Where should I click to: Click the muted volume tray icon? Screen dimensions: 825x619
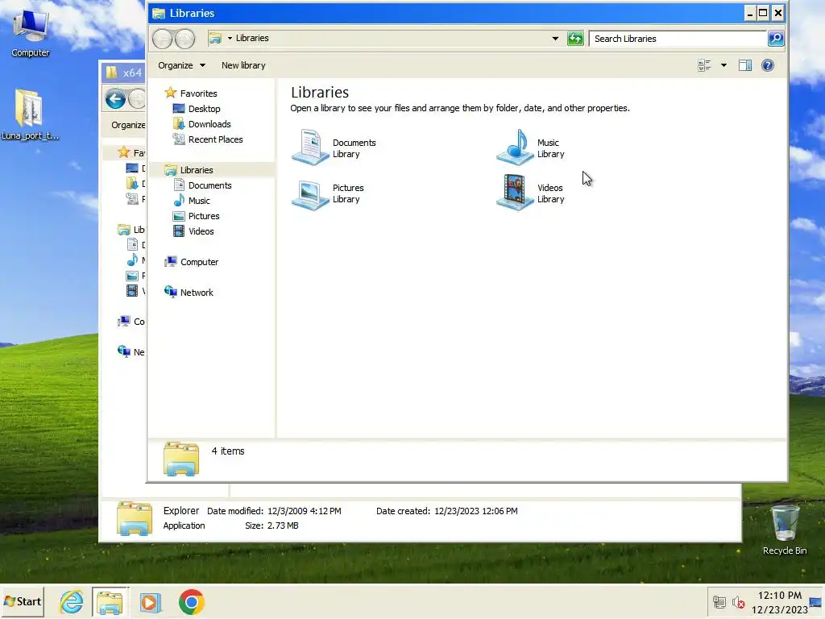tap(738, 601)
